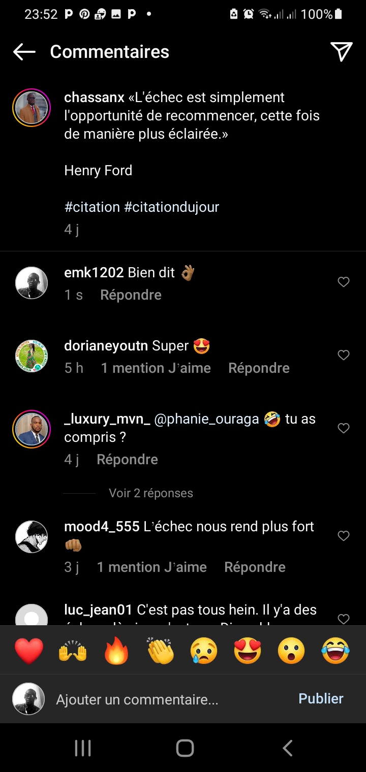The image size is (366, 772).
Task: Reply to emk1202's comment
Action: [131, 295]
